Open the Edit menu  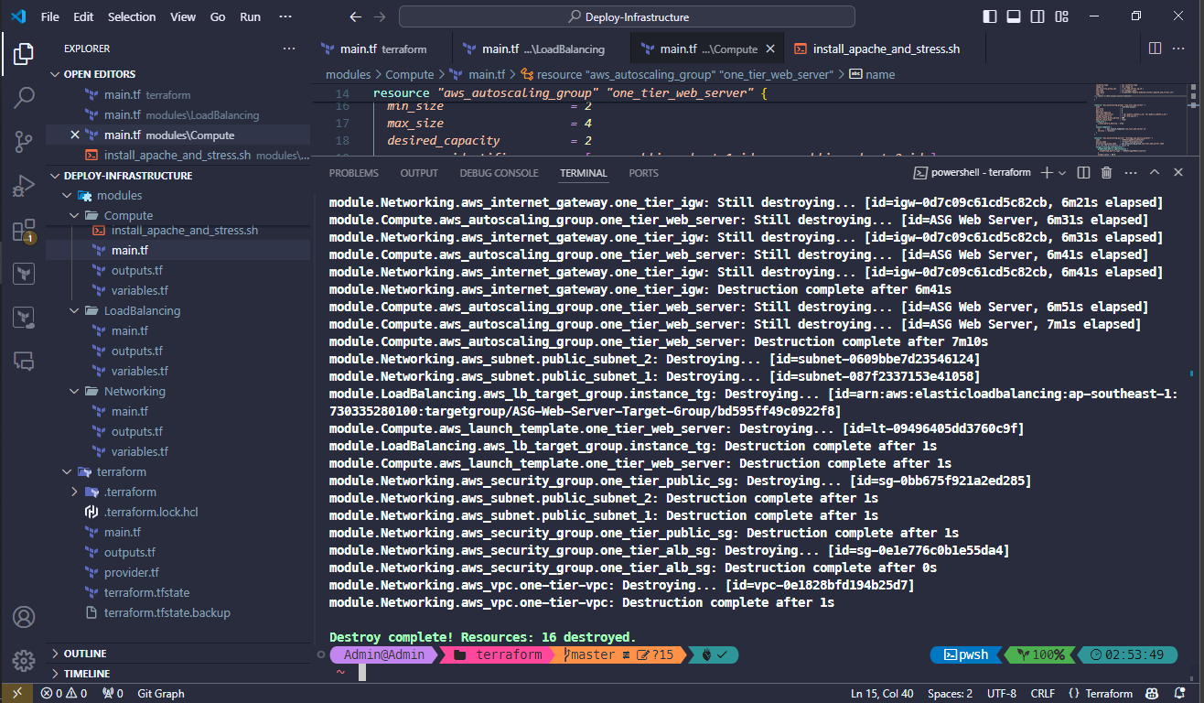83,16
